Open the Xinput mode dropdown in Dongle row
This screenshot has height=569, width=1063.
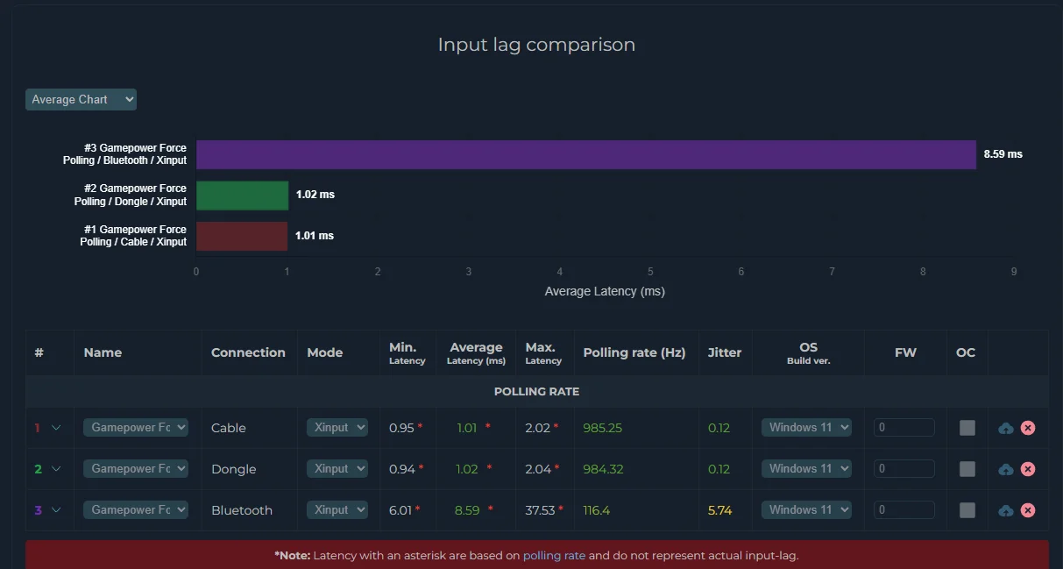point(339,468)
